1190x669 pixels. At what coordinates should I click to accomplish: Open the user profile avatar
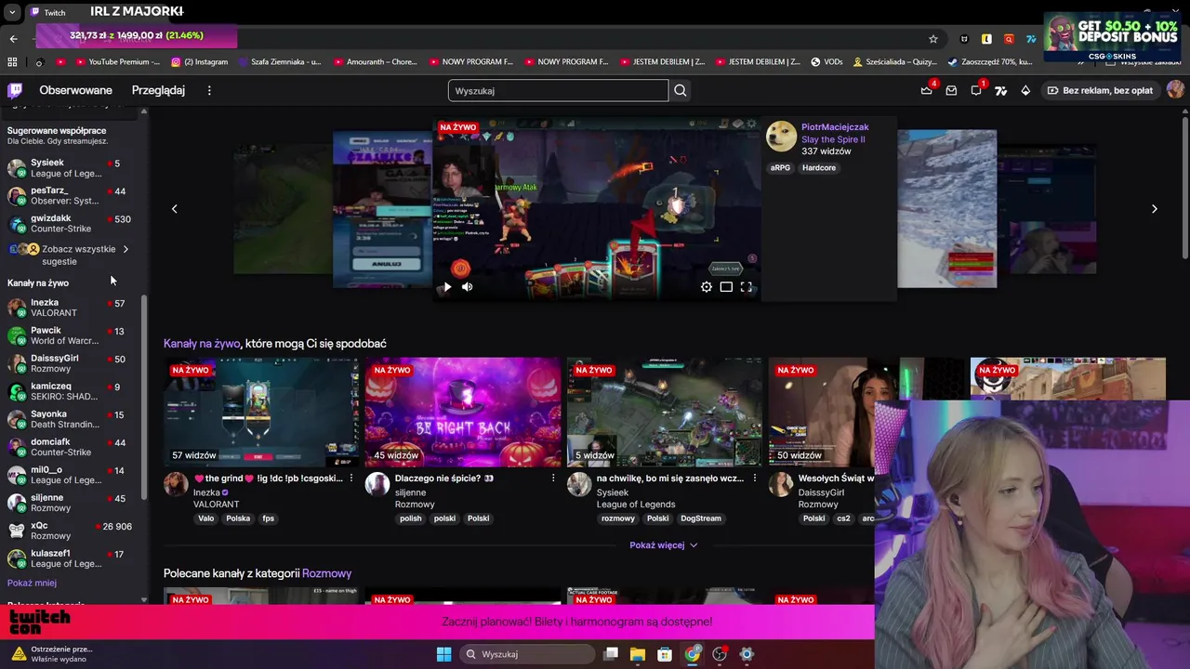tap(1175, 90)
